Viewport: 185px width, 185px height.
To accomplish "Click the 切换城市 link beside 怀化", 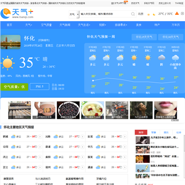I will pos(44,40).
